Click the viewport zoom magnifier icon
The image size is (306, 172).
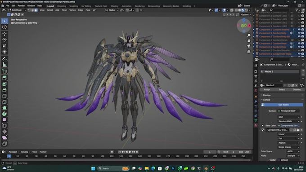pyautogui.click(x=249, y=35)
